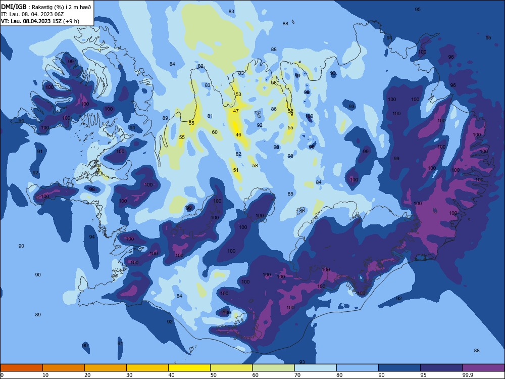Click the 'VT: Lau. 08.04.2023 15Z (+9 h)' line
Viewport: 505px width, 379px height.
pyautogui.click(x=40, y=21)
